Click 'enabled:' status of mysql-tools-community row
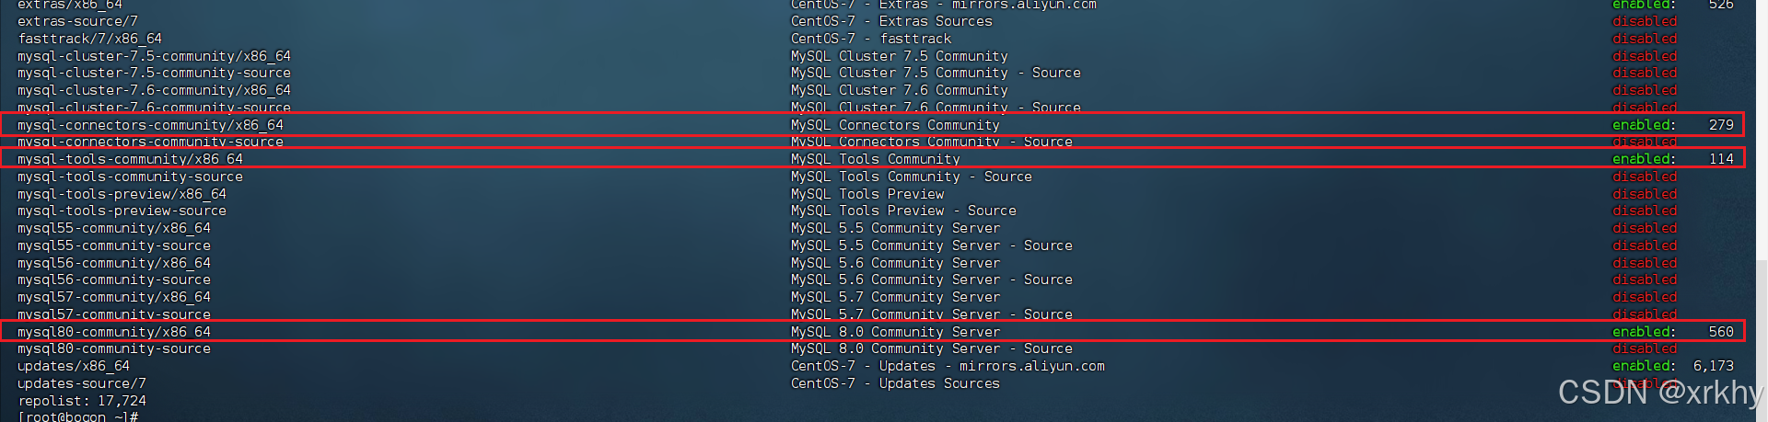The width and height of the screenshot is (1768, 422). pos(1644,159)
